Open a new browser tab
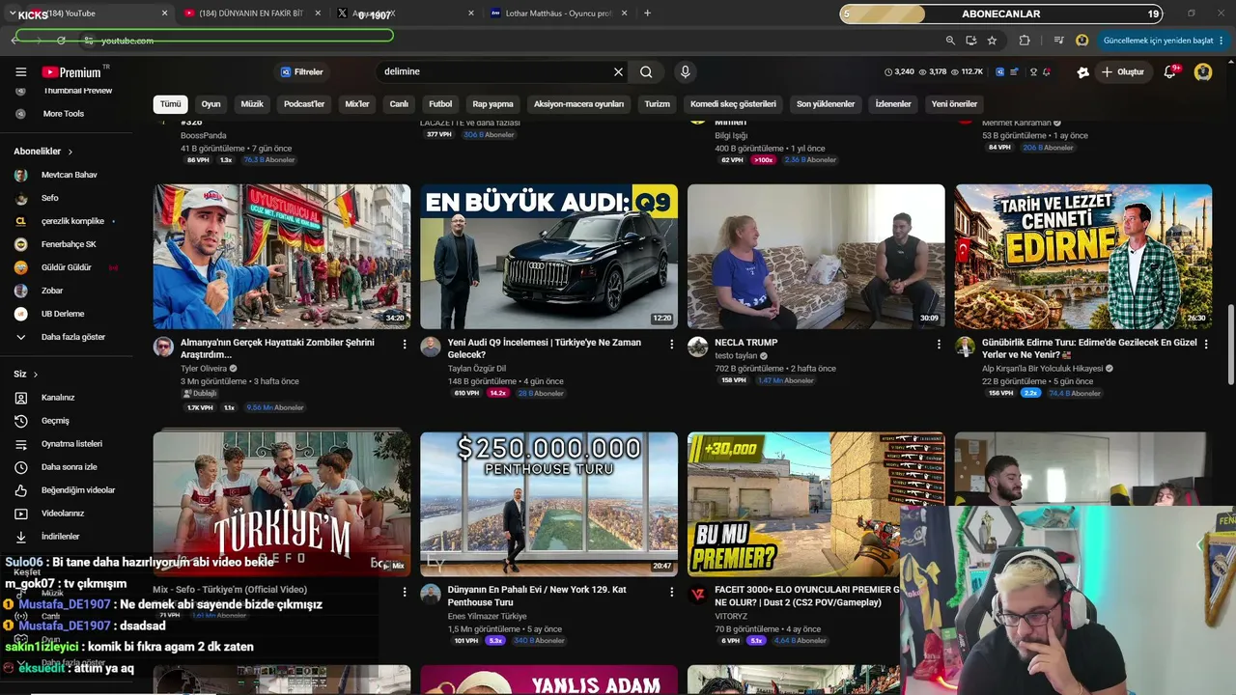 pos(647,14)
